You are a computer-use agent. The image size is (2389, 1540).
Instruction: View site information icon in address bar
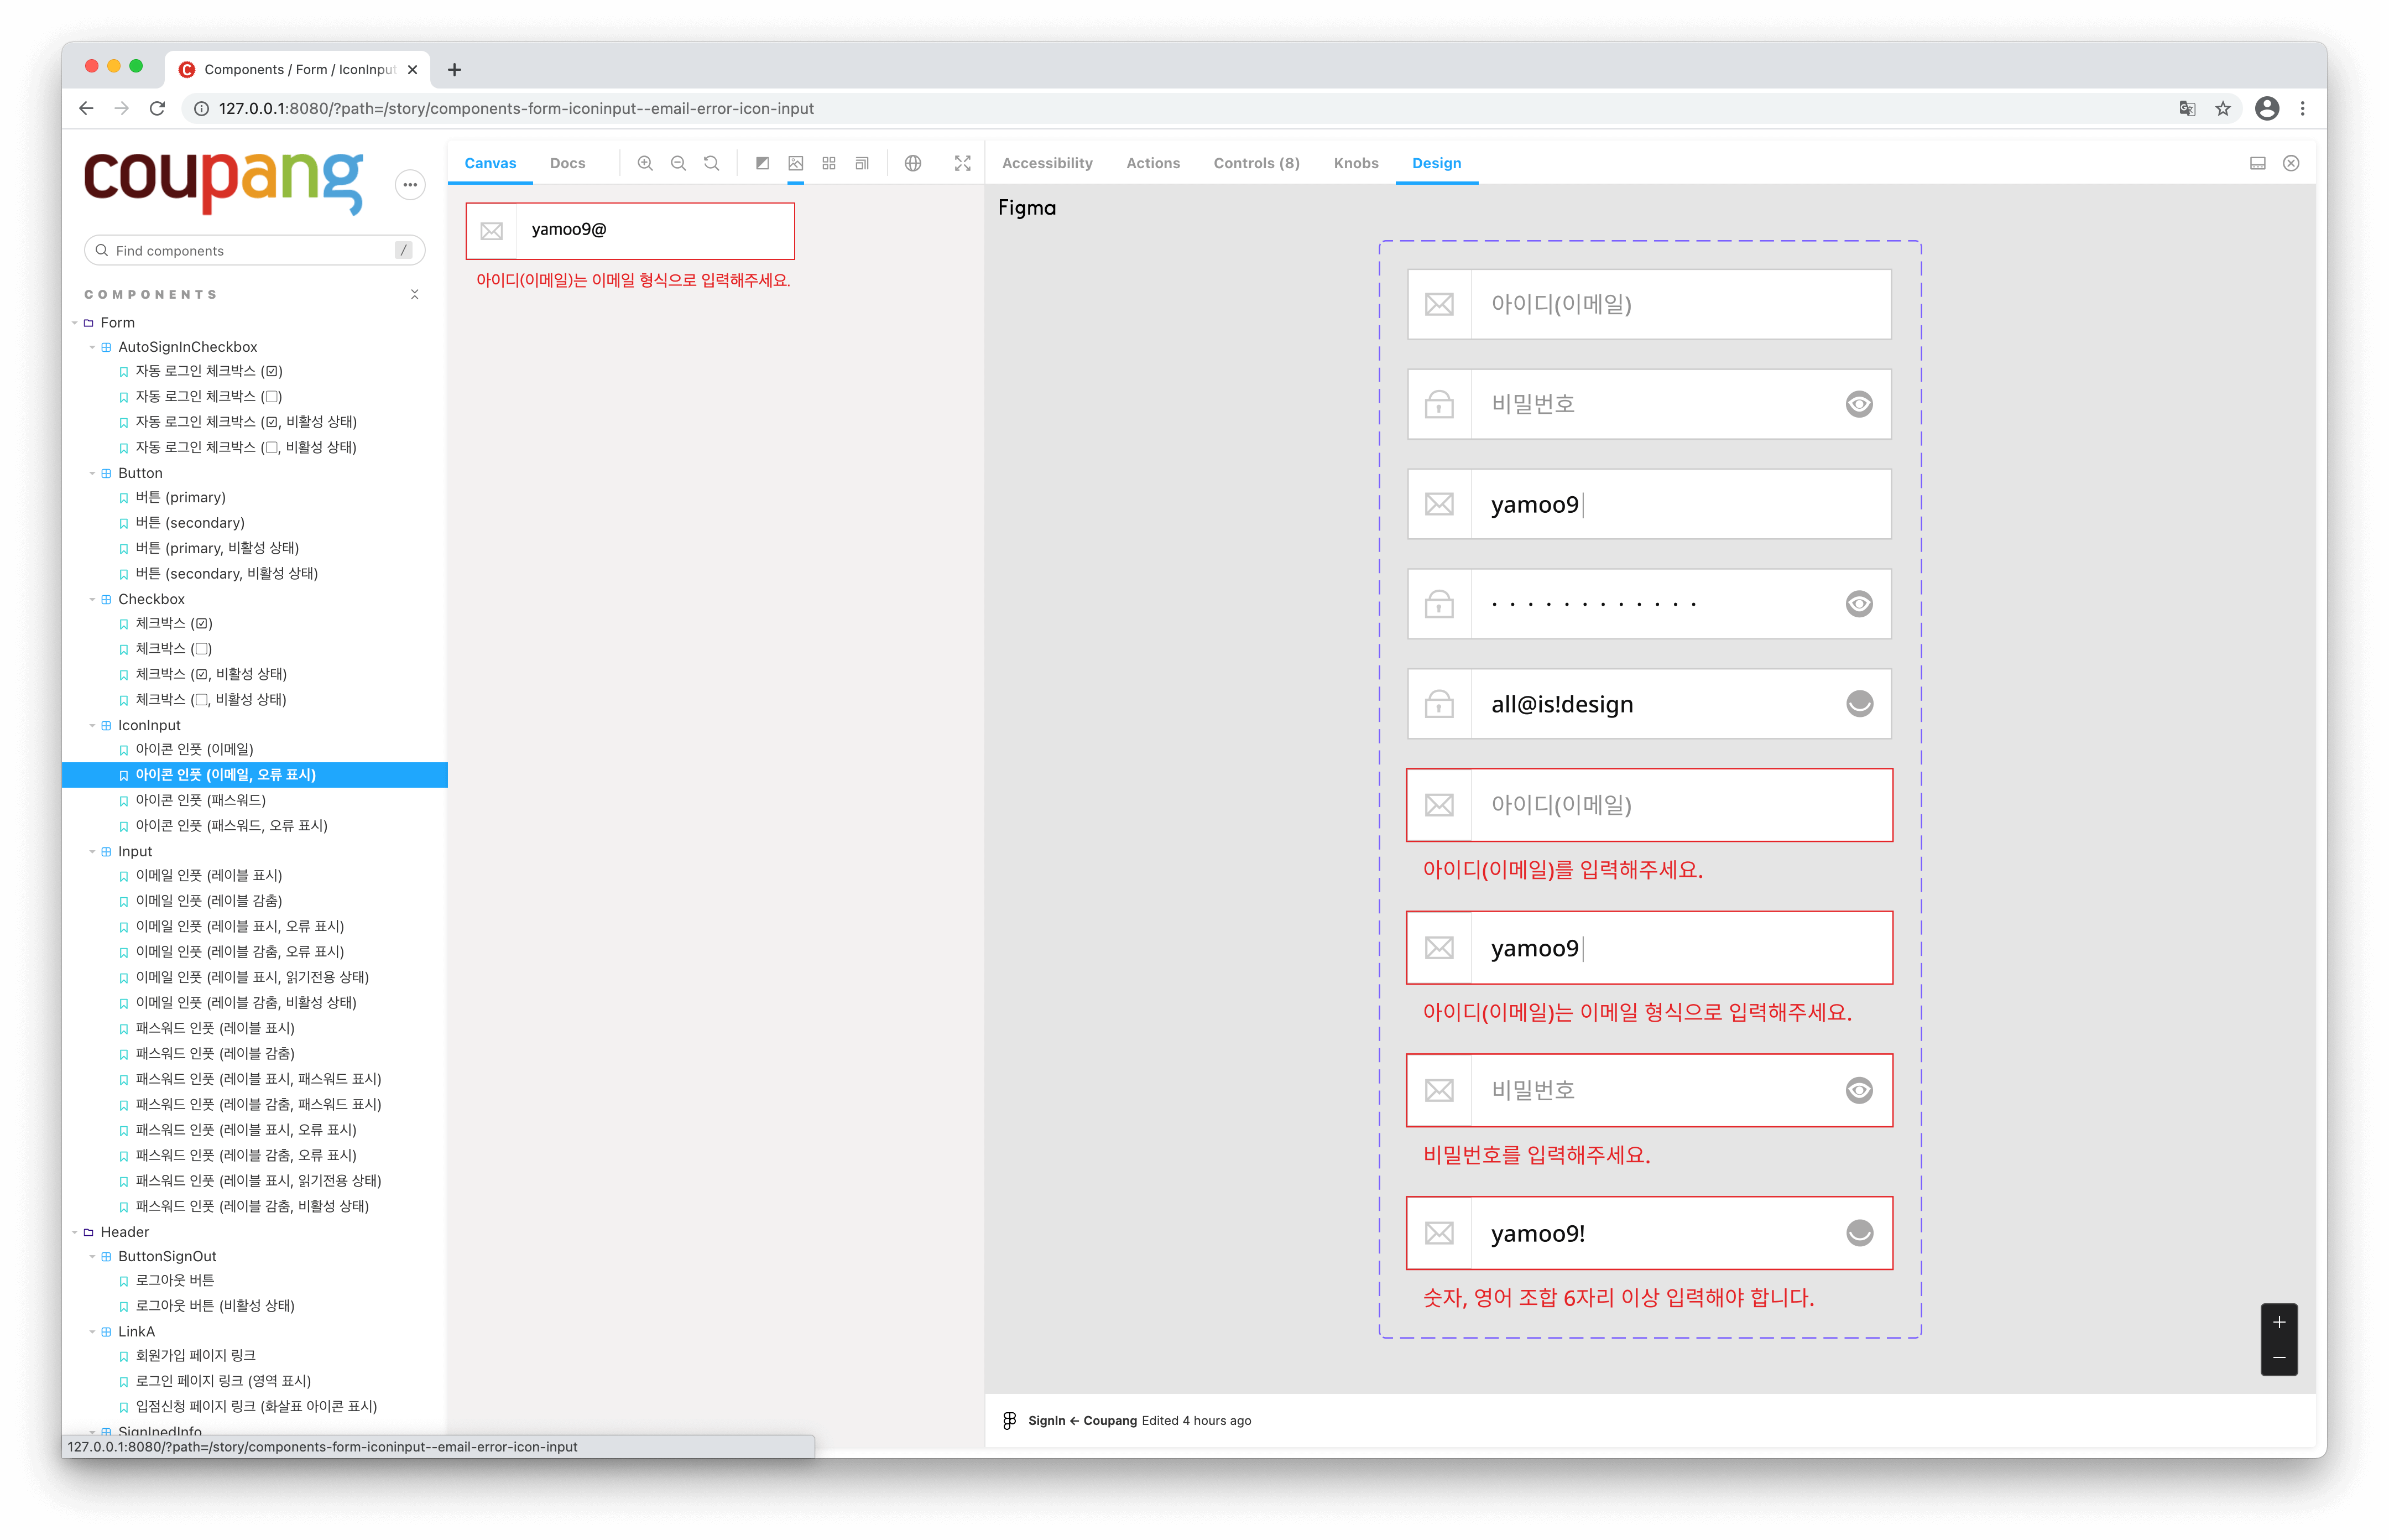point(201,108)
